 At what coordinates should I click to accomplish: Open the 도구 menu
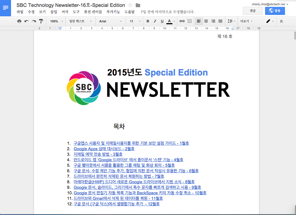(x=76, y=12)
